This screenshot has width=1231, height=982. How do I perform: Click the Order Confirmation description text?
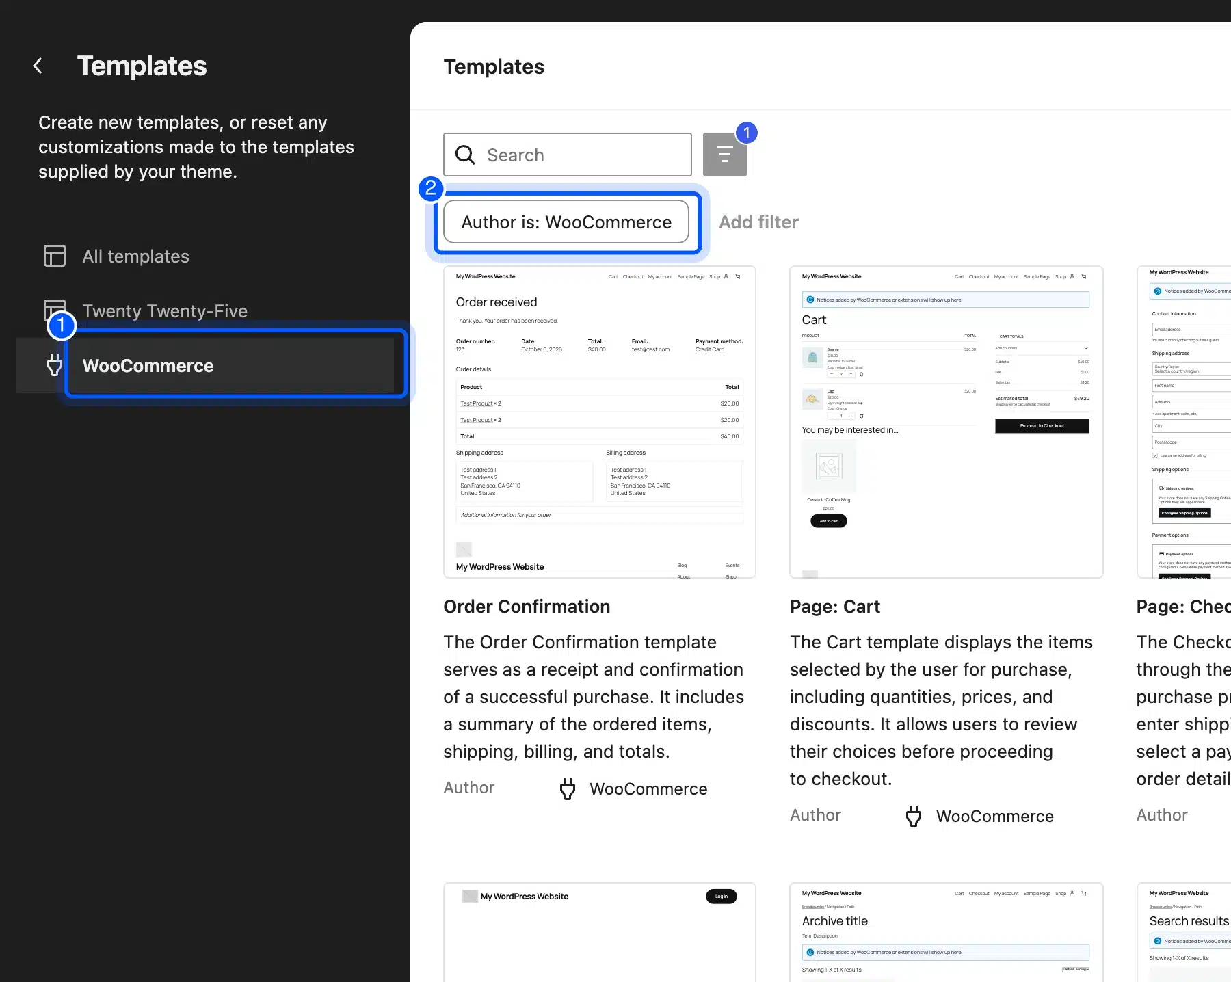[x=594, y=697]
